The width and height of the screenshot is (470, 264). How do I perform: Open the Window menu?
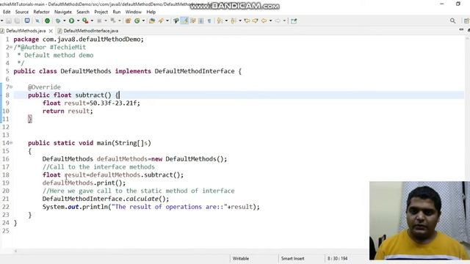[134, 12]
